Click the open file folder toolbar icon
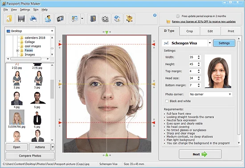Viewport: 245px width, 168px height. [9, 19]
